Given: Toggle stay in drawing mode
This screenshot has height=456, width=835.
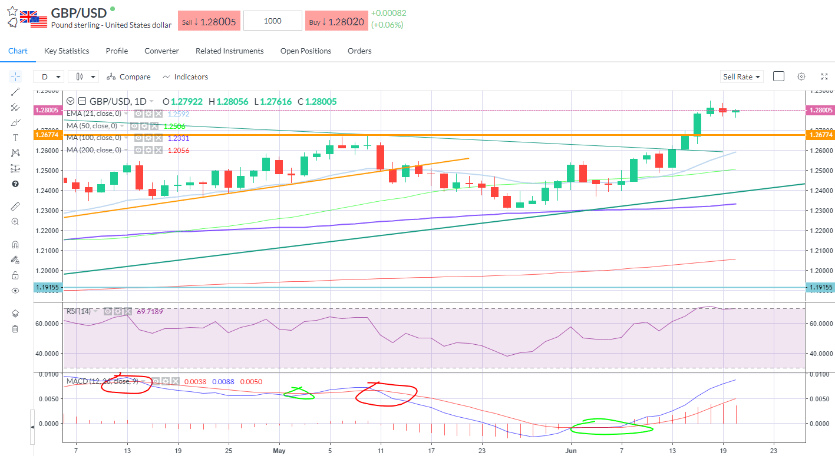Looking at the screenshot, I should (15, 260).
